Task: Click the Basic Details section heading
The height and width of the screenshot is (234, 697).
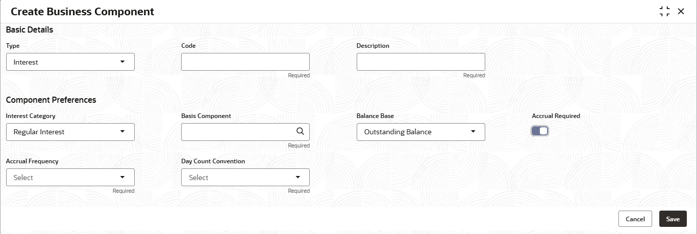Action: point(30,30)
